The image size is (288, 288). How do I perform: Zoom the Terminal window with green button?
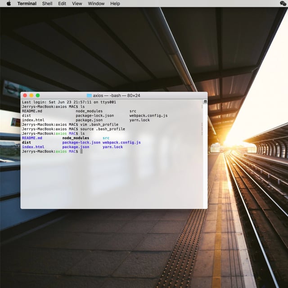pos(38,95)
